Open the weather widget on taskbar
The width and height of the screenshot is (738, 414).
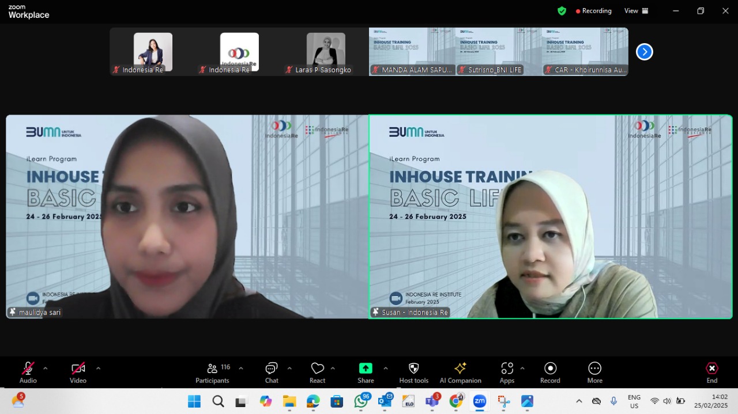tap(18, 401)
